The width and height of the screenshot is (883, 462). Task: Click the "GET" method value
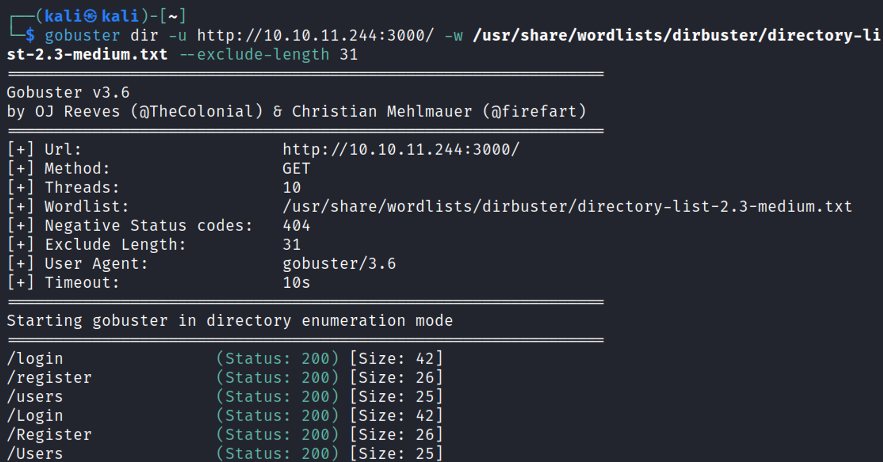point(296,169)
